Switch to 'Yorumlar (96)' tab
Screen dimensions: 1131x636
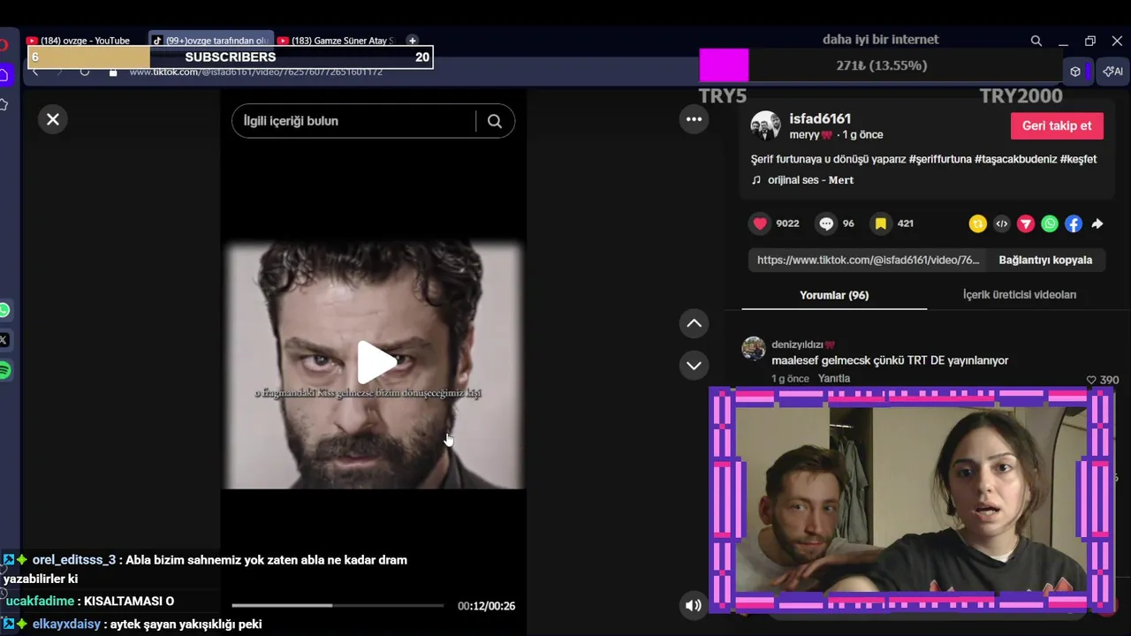(834, 295)
